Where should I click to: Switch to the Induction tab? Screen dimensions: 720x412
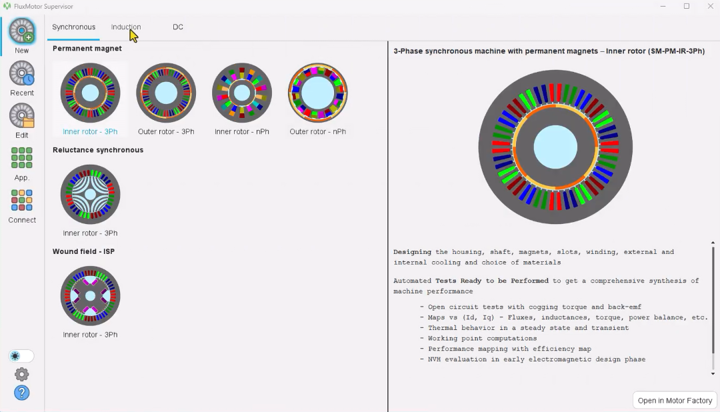(x=126, y=27)
